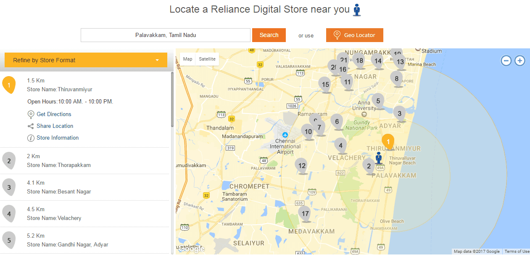The width and height of the screenshot is (530, 257).
Task: Click the blue person location marker on the map
Action: pos(379,158)
